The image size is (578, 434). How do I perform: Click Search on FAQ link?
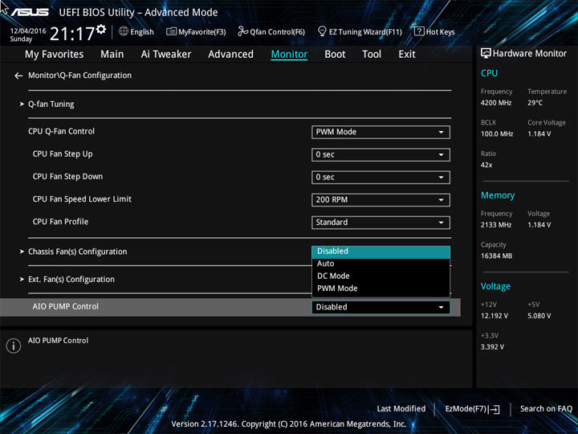pos(546,409)
